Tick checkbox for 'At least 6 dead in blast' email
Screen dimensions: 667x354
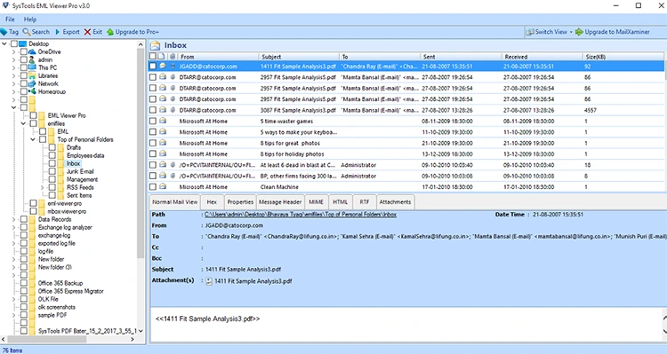coord(153,165)
